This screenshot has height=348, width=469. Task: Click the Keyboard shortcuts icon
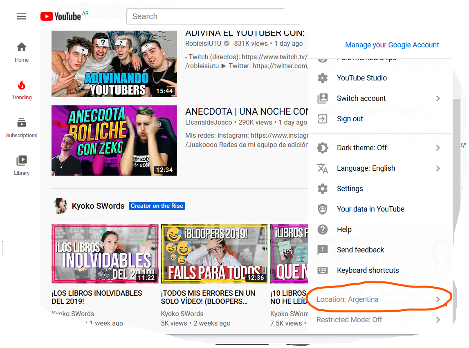pyautogui.click(x=323, y=270)
